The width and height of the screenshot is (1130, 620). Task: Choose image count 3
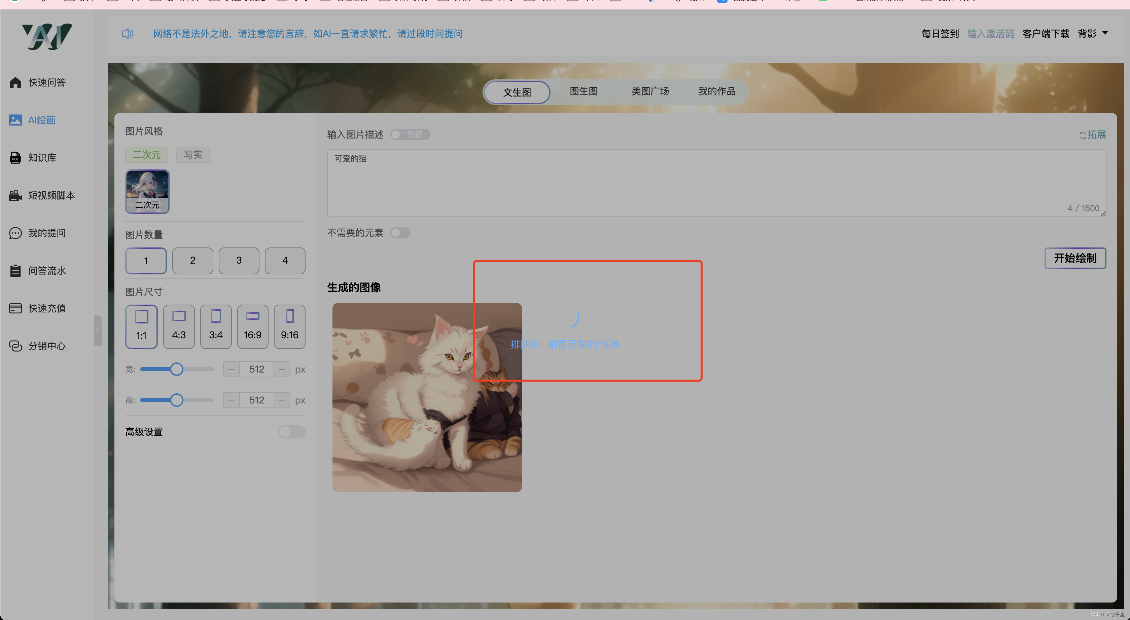point(239,261)
